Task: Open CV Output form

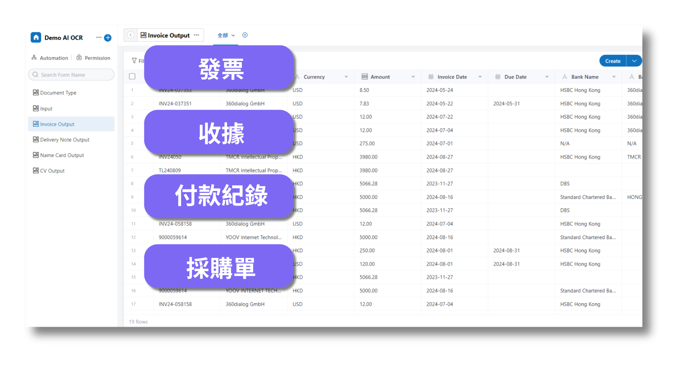Action: pos(71,170)
